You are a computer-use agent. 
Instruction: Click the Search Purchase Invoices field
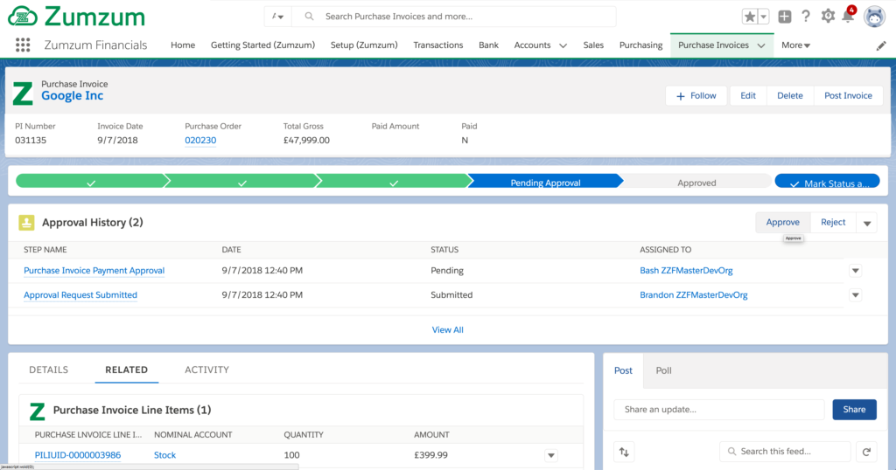pos(454,17)
